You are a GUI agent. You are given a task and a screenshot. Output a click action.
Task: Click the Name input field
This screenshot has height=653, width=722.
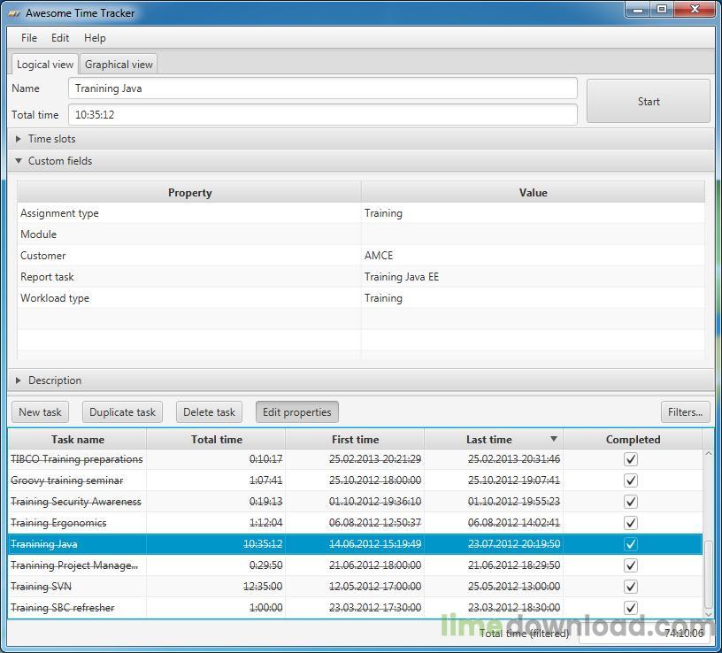pyautogui.click(x=323, y=88)
